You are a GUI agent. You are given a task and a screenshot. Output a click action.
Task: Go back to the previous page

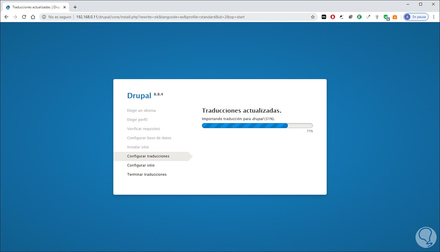(6, 17)
